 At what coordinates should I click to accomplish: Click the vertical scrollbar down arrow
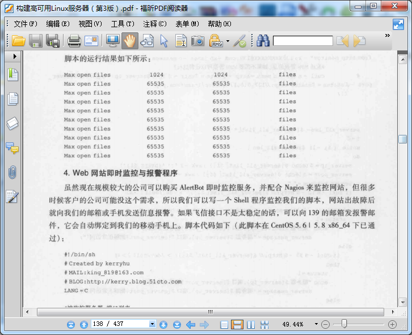click(x=402, y=302)
